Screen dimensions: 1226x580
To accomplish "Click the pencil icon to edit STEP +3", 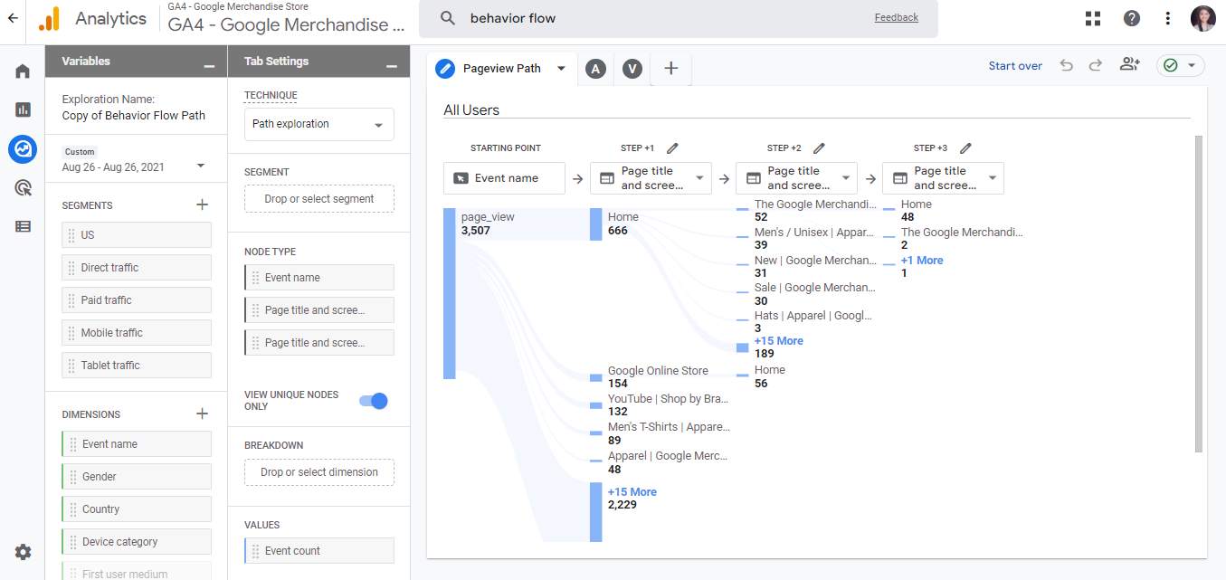I will 965,147.
